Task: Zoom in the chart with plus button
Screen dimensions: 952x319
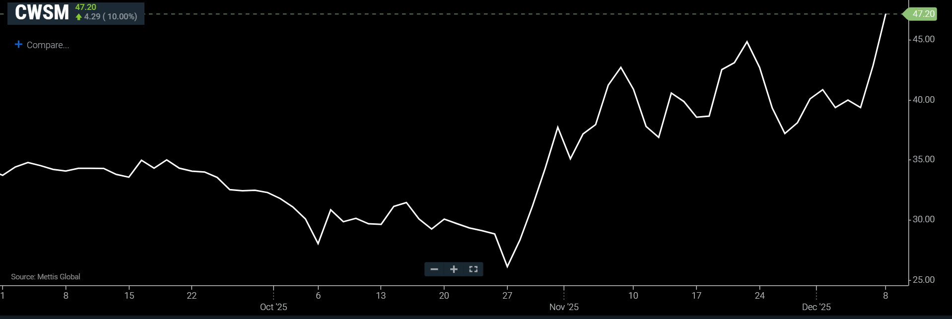Action: tap(454, 269)
